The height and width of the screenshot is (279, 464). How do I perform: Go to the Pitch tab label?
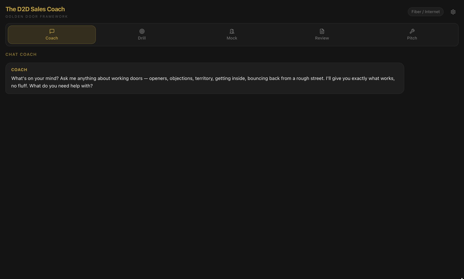pyautogui.click(x=412, y=38)
